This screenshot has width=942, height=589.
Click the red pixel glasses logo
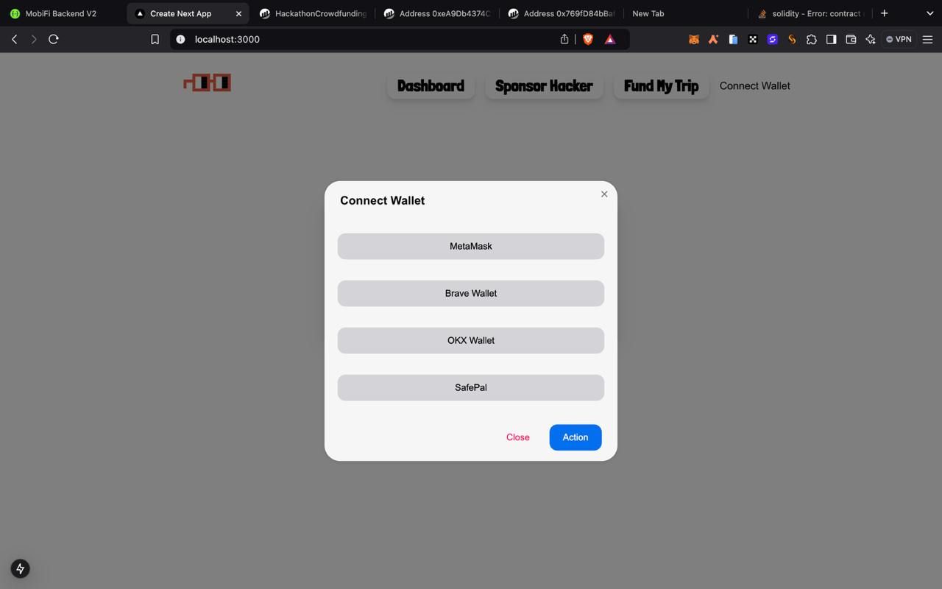[x=208, y=82]
